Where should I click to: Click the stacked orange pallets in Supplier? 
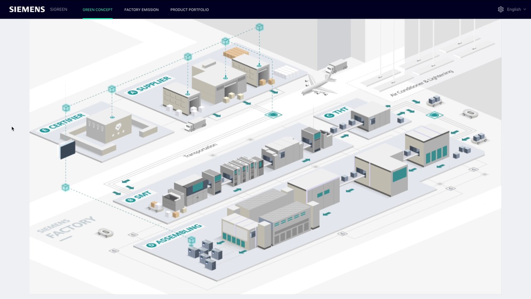coord(236,52)
